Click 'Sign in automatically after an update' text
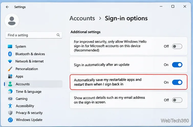This screenshot has height=127, width=193. 102,65
